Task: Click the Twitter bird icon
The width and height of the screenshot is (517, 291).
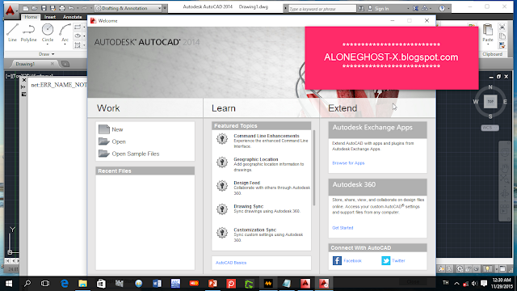Action: [x=386, y=260]
